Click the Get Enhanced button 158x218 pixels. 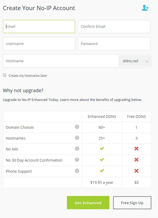tap(88, 203)
